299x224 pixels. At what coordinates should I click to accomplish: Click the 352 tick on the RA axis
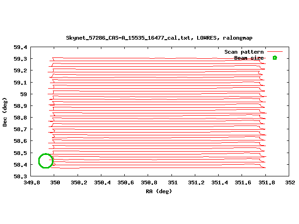pos(290,183)
